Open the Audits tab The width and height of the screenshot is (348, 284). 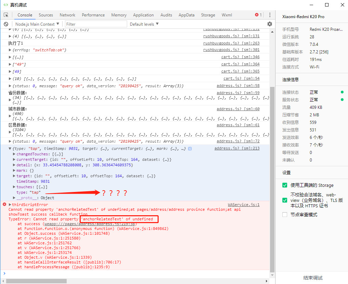(x=166, y=15)
